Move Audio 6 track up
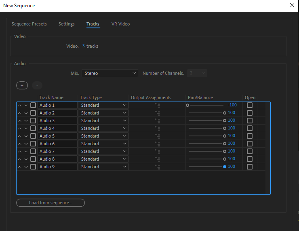Viewport: 299px width, 231px height. tap(20, 144)
